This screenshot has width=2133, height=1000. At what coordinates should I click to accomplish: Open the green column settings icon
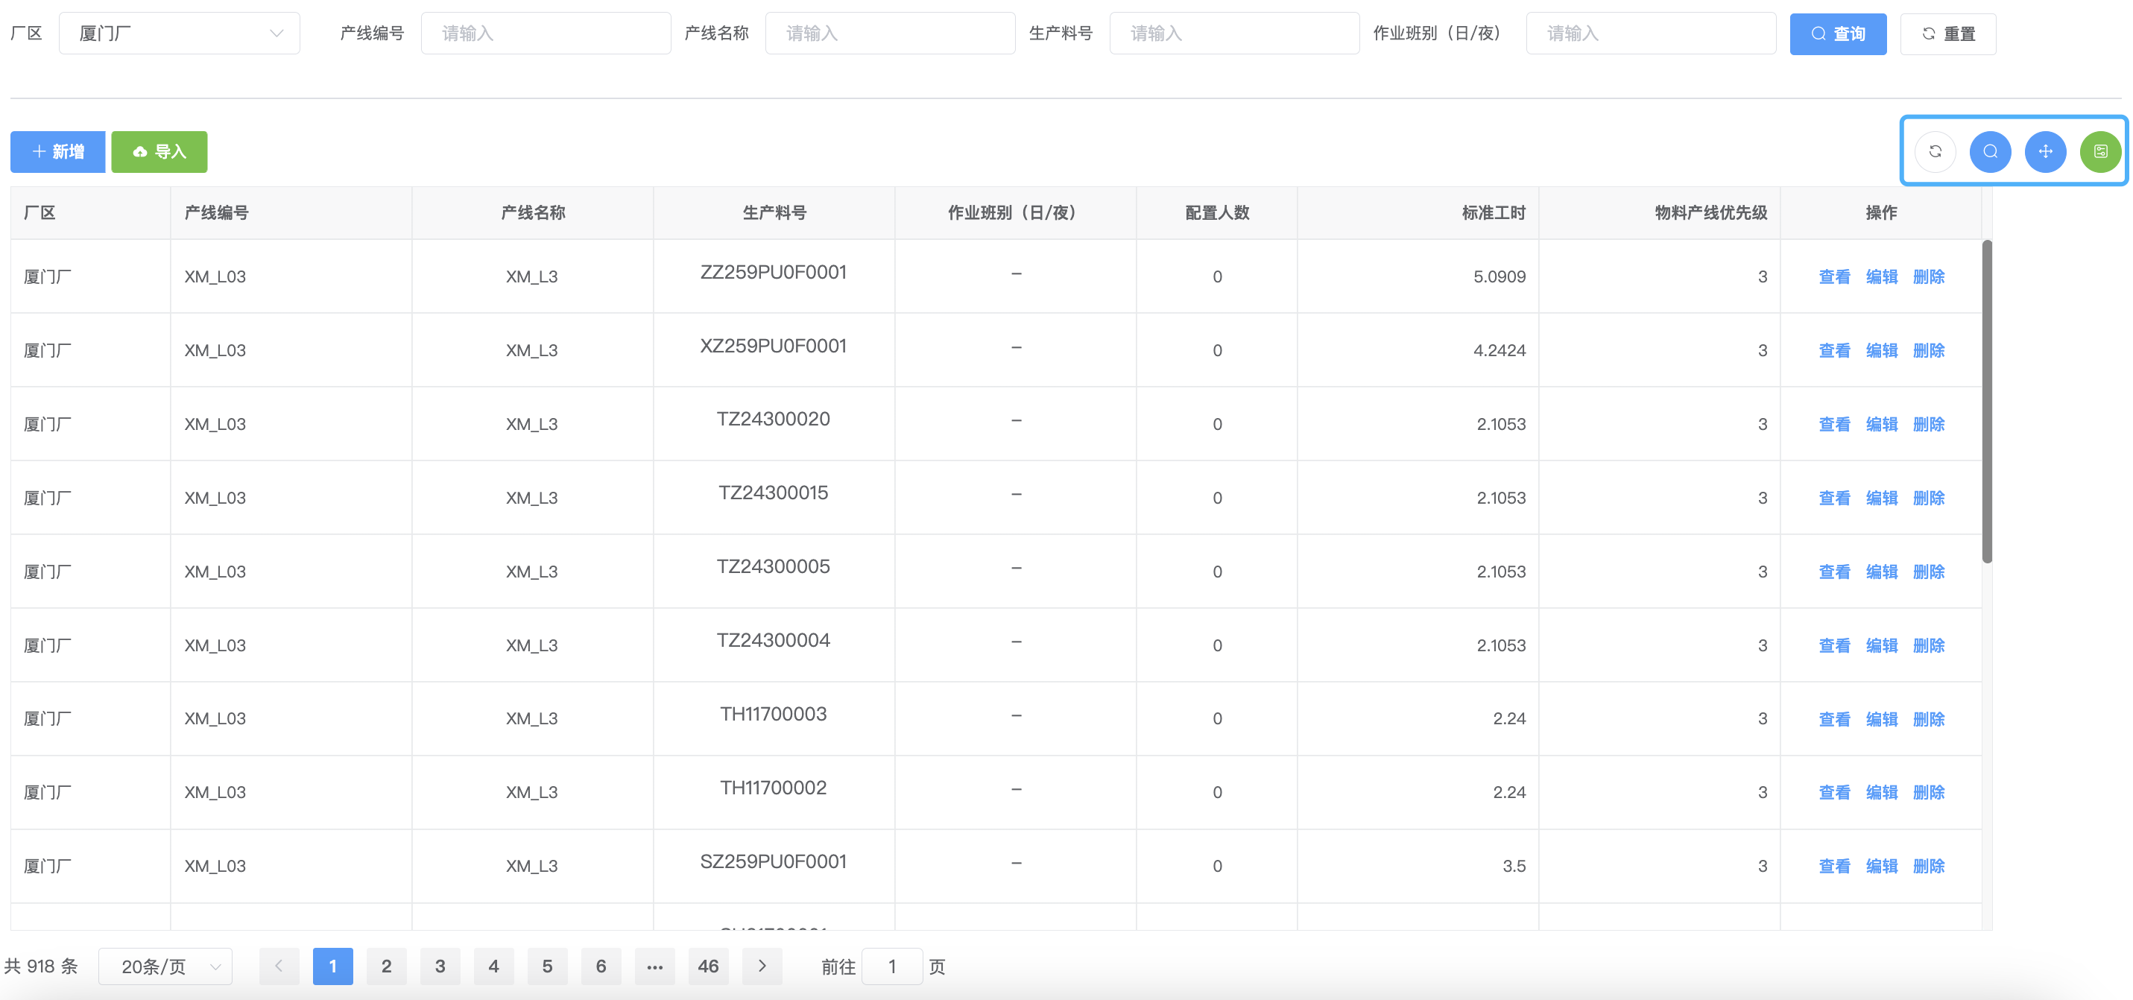coord(2100,151)
